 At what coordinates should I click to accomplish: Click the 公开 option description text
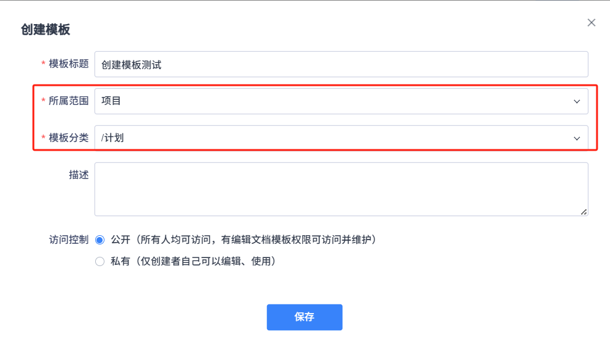click(x=244, y=240)
